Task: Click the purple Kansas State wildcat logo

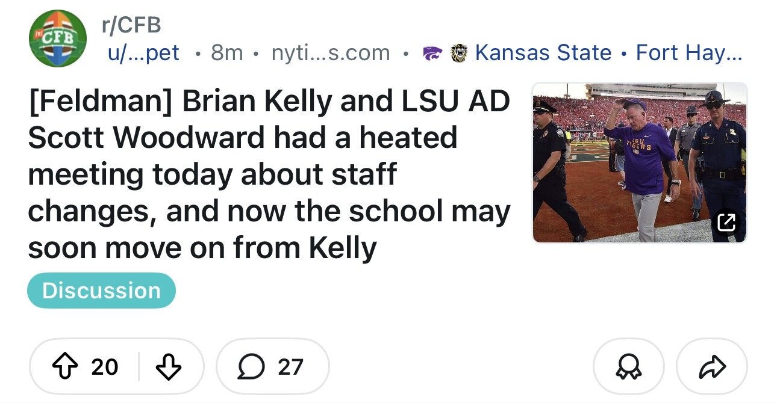Action: pos(431,54)
